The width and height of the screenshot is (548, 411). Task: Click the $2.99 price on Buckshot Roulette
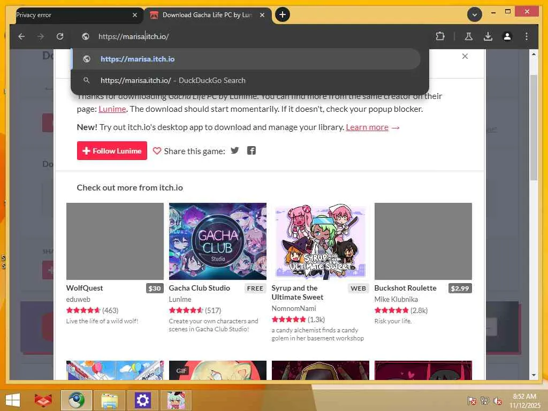coord(460,288)
